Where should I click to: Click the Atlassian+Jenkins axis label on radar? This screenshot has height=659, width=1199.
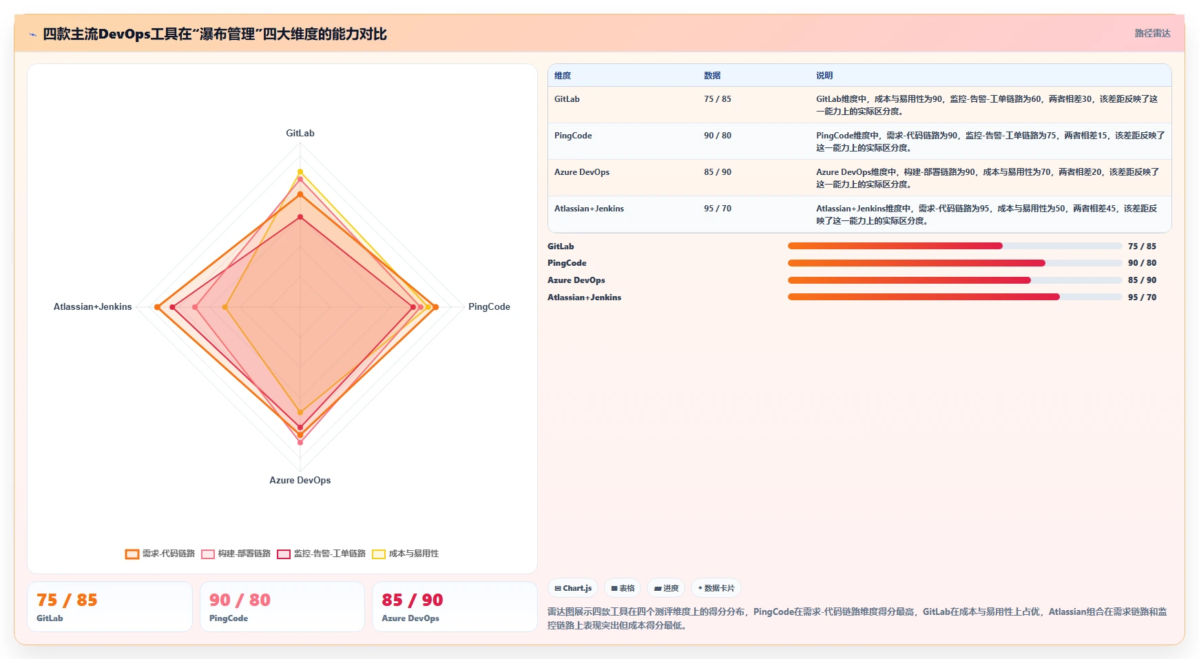[92, 307]
